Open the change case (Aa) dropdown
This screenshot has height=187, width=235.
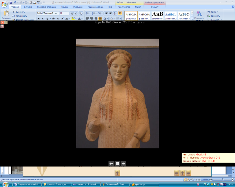point(67,19)
